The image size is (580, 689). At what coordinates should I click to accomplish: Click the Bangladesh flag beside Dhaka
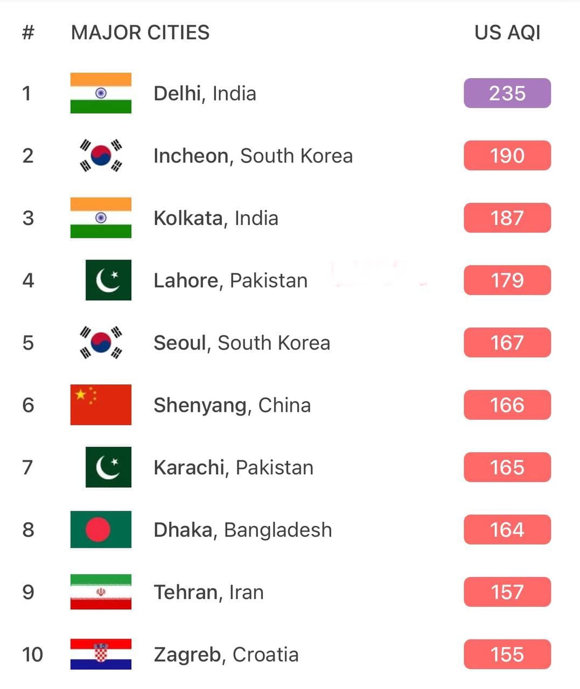click(101, 530)
